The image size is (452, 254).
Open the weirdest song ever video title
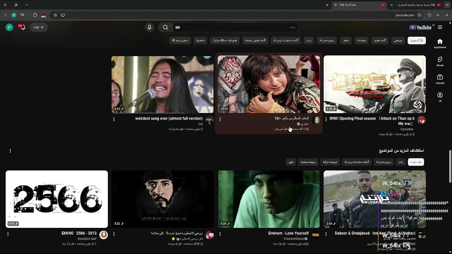click(169, 119)
